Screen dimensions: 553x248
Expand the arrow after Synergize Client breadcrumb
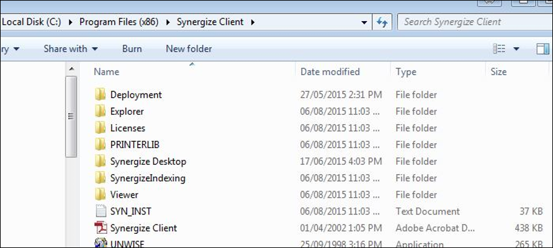pos(252,22)
